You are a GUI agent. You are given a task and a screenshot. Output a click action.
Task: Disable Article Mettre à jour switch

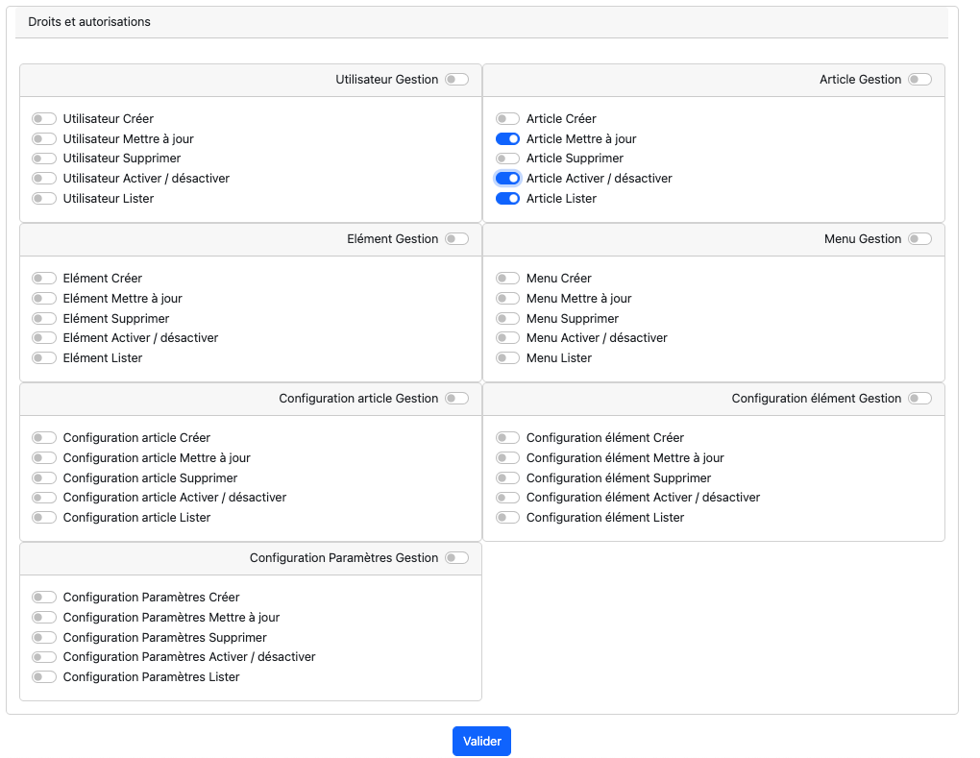507,139
